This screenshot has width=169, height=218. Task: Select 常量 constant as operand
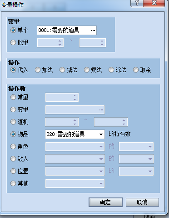[13, 97]
